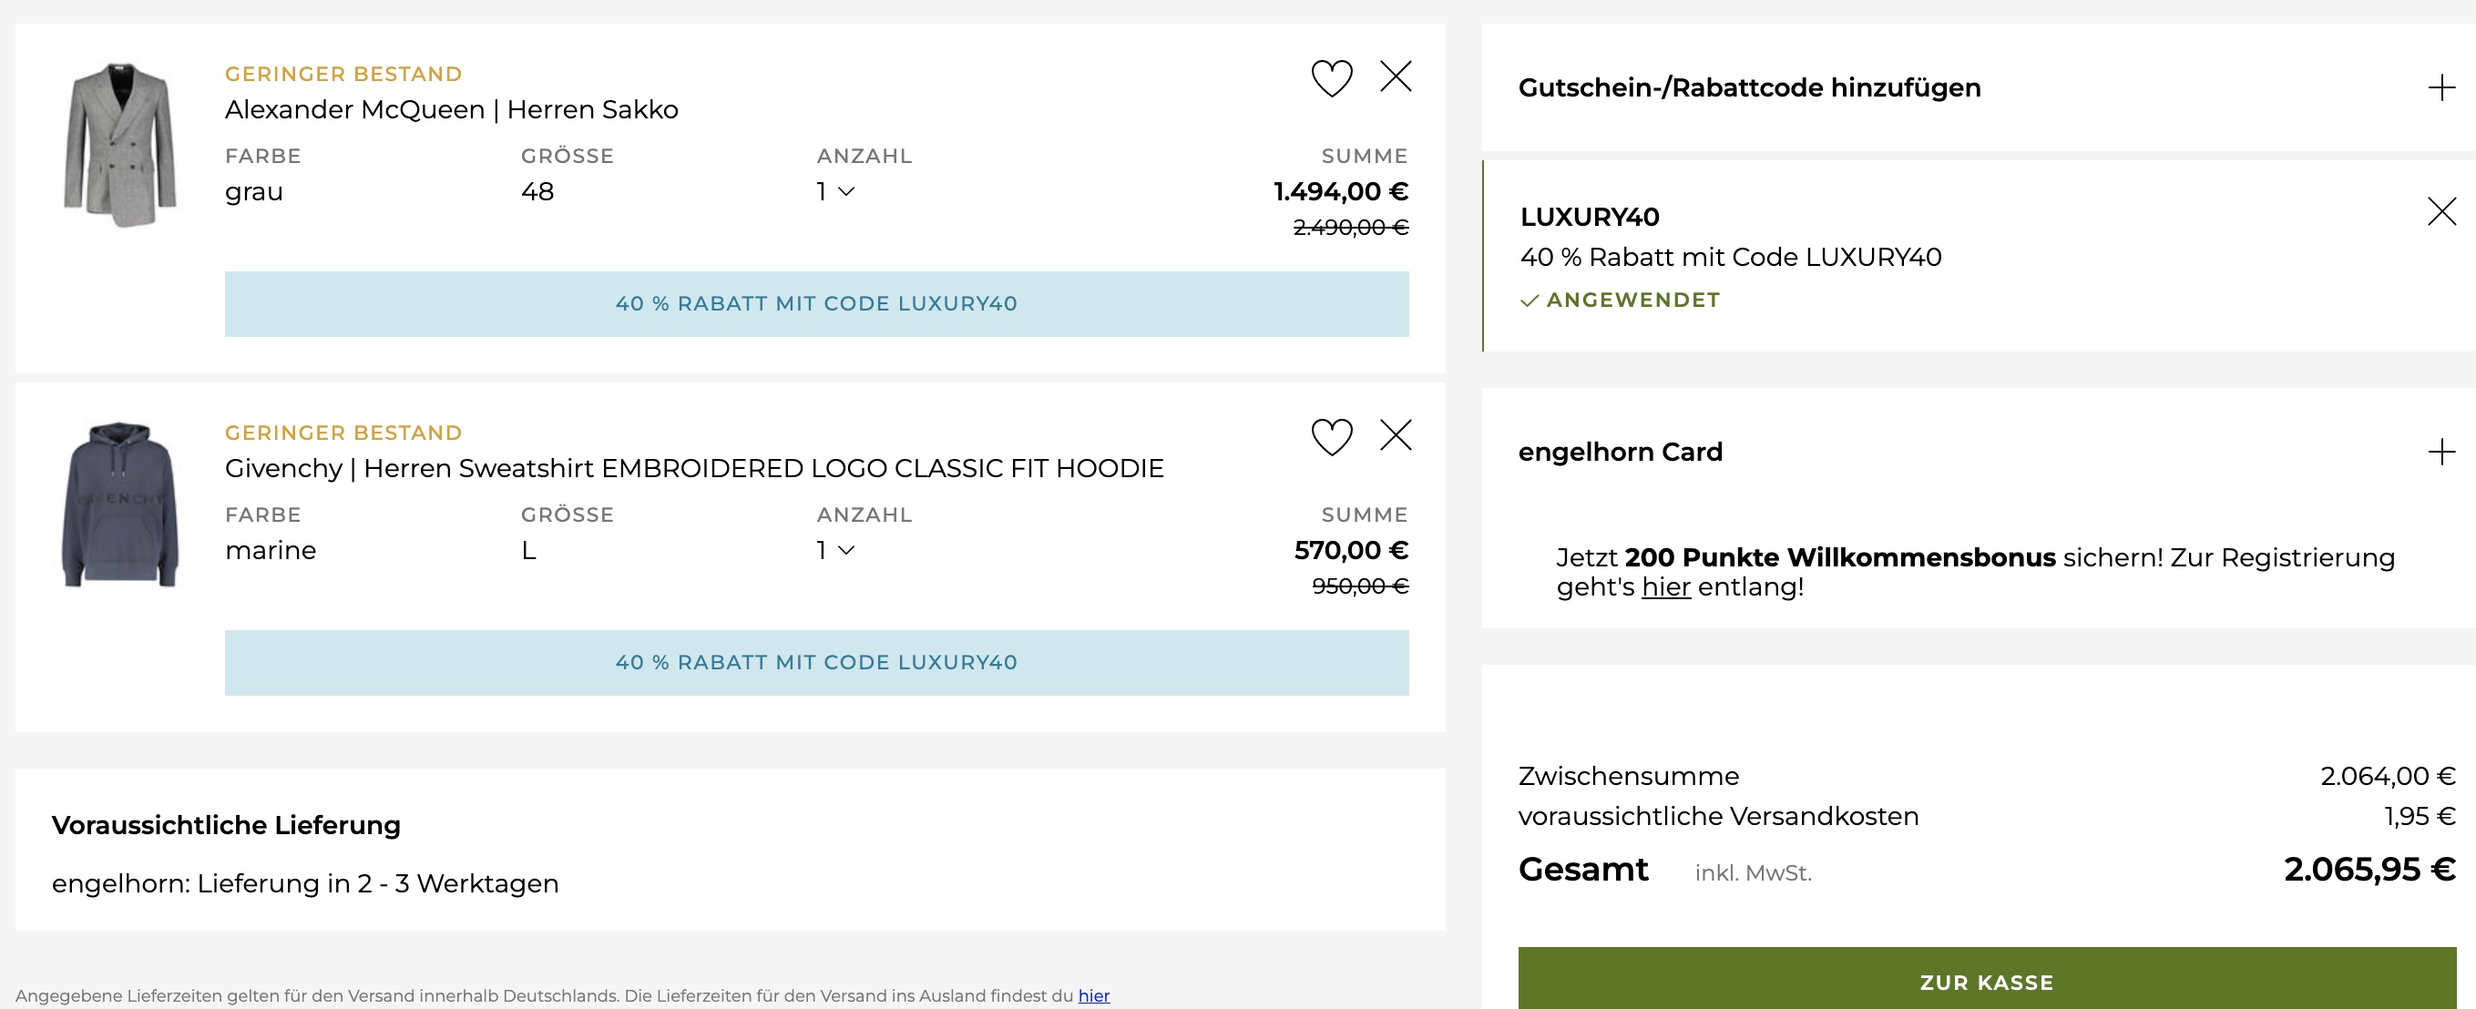This screenshot has height=1009, width=2476.
Task: Follow the 'hier' registration link for Willkommensbonus
Action: [1664, 587]
